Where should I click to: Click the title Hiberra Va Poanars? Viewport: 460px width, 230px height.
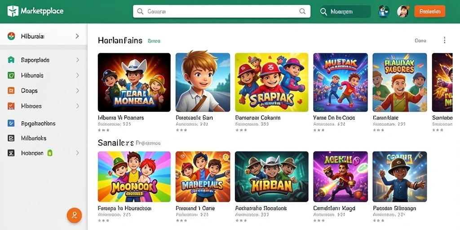(x=121, y=118)
